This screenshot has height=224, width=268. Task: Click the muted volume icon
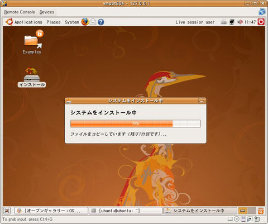240,22
